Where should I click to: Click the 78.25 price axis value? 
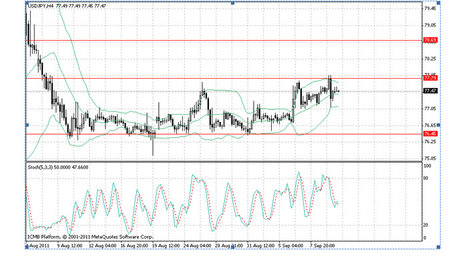click(430, 59)
